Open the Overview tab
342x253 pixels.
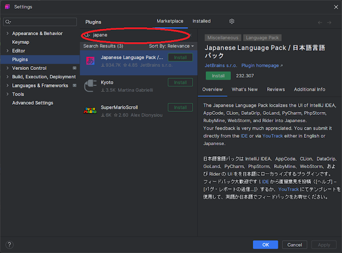click(212, 90)
